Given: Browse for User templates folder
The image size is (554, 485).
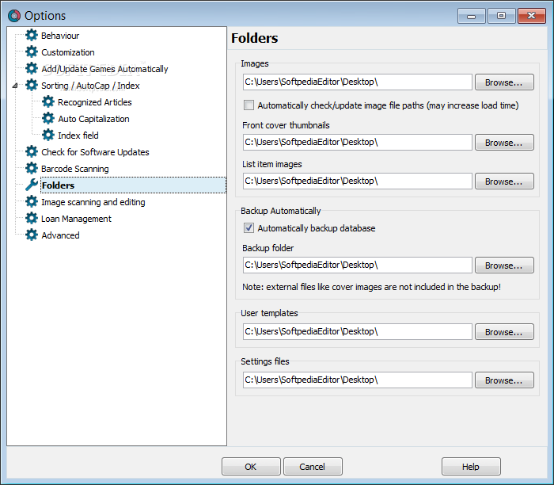Looking at the screenshot, I should pos(504,331).
